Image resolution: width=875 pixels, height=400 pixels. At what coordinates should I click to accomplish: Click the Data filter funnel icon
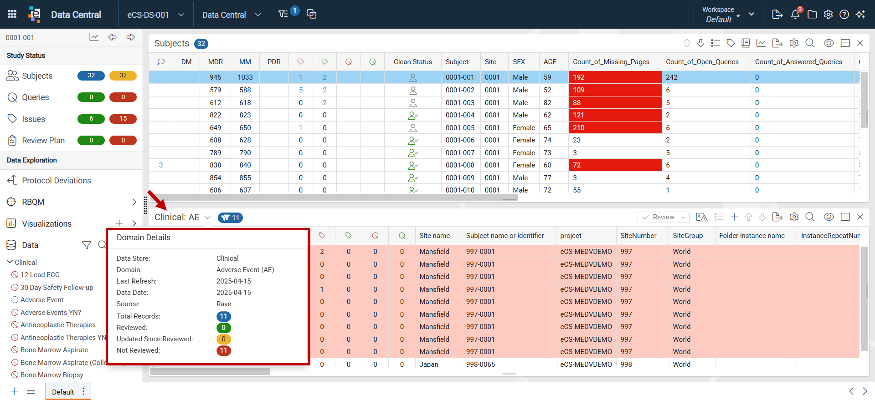(x=87, y=245)
